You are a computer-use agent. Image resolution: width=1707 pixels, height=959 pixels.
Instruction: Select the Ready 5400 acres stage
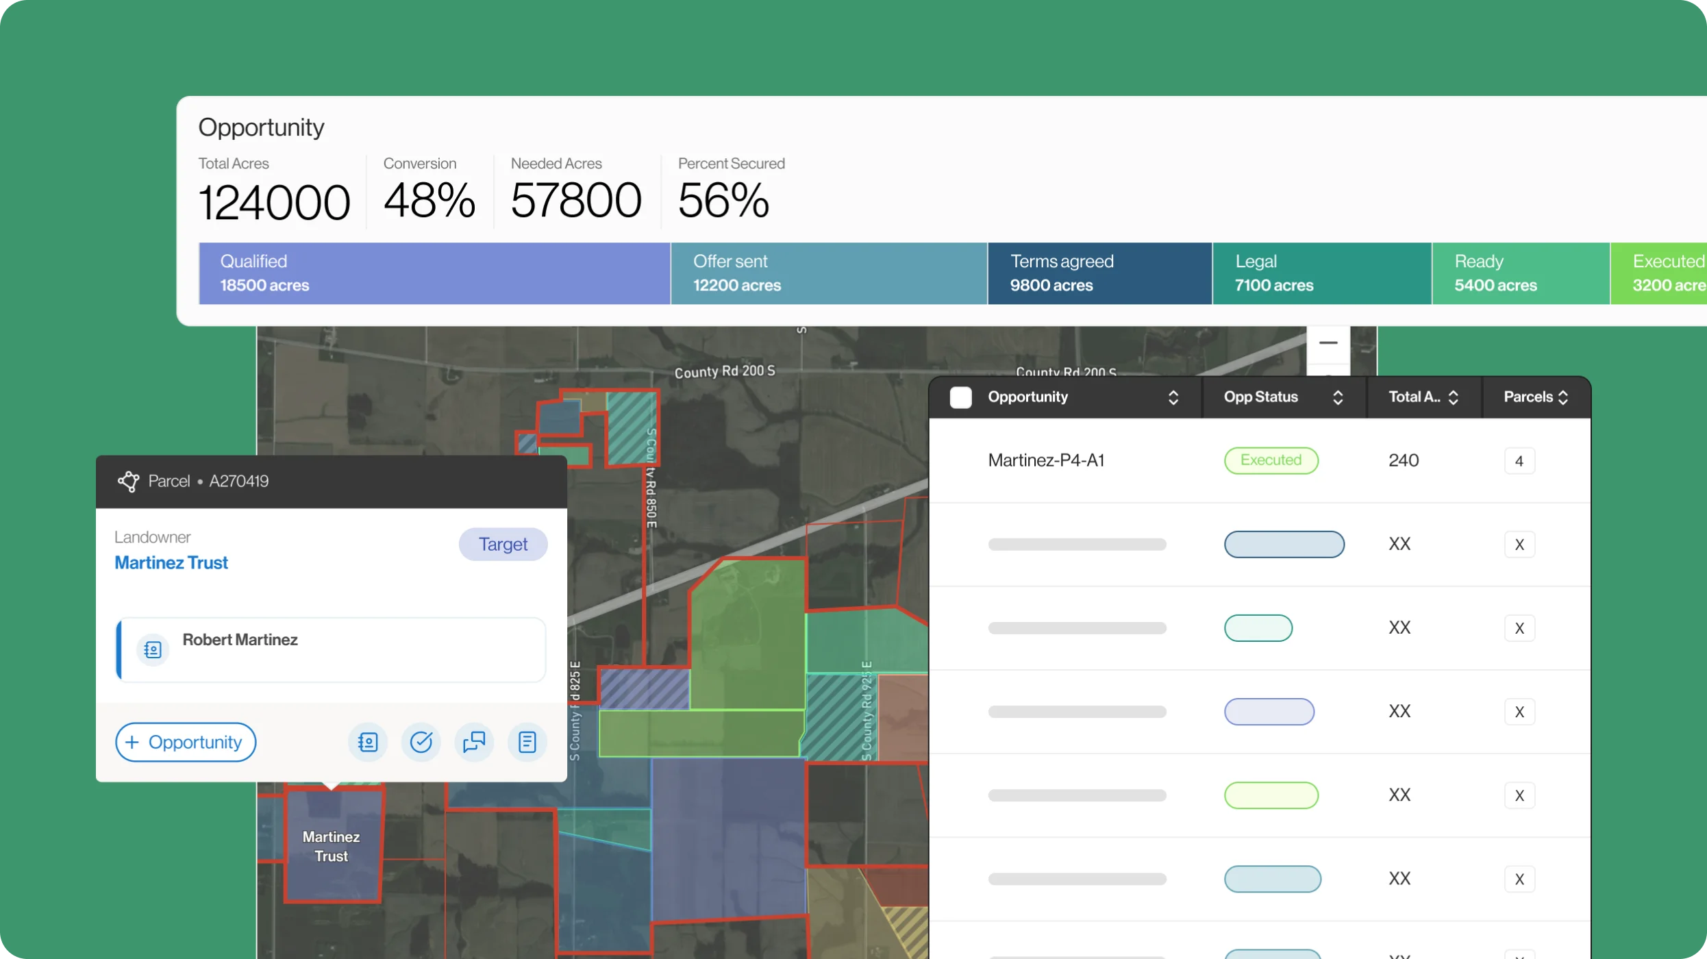tap(1521, 273)
